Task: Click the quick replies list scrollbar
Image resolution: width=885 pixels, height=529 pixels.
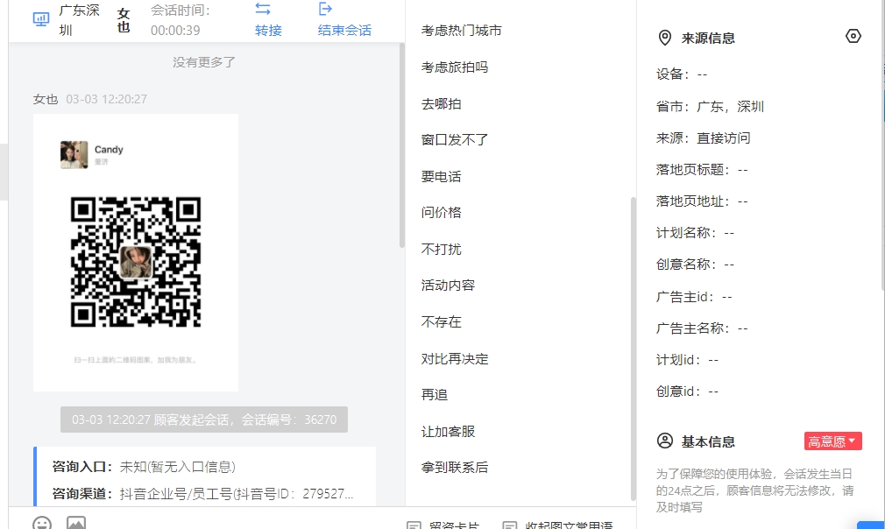Action: [x=634, y=349]
